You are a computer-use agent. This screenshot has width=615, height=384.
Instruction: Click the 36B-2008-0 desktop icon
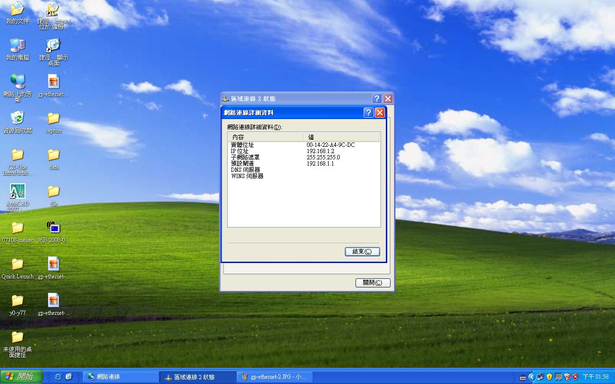(x=53, y=228)
